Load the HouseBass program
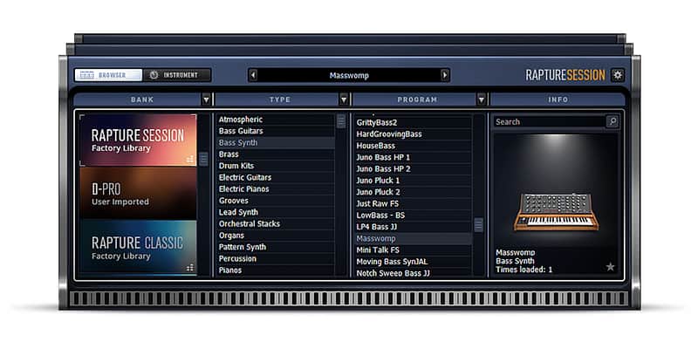 413,146
